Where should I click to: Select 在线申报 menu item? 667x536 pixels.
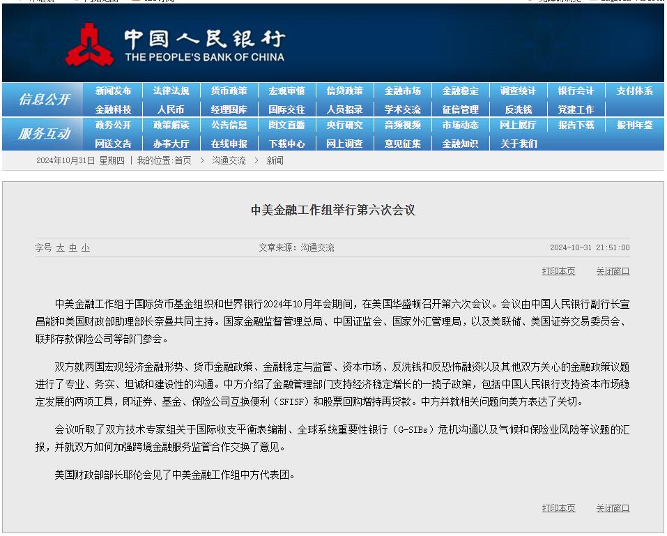(229, 144)
